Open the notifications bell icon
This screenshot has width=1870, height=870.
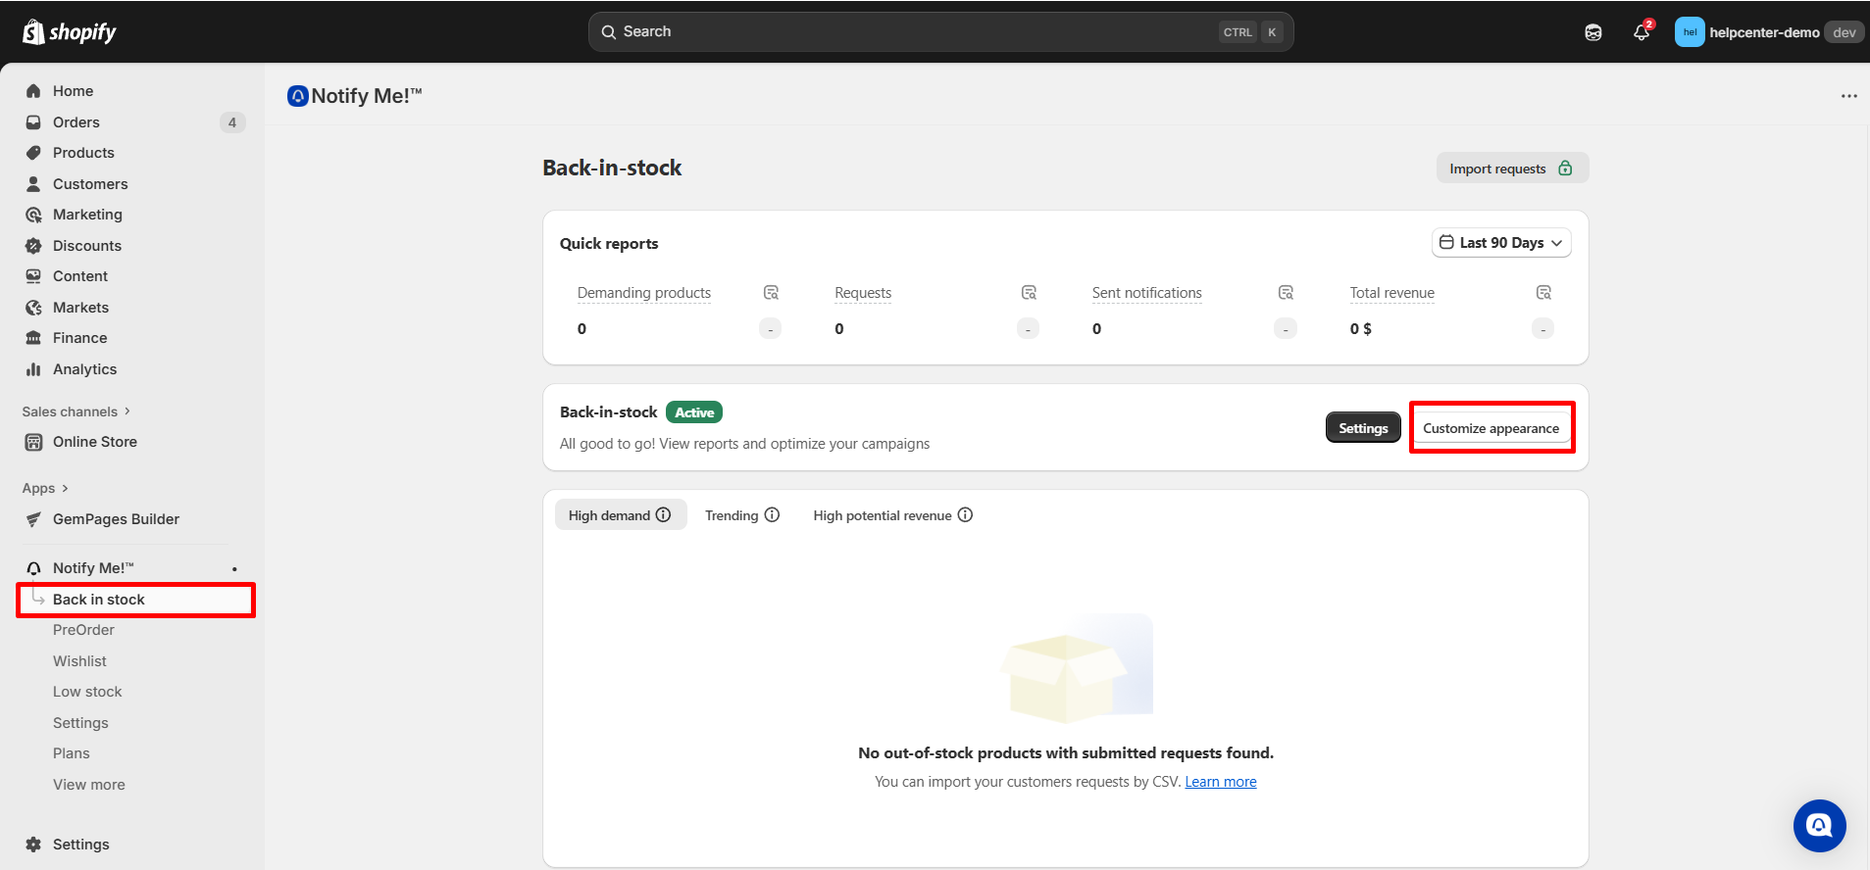click(1642, 32)
